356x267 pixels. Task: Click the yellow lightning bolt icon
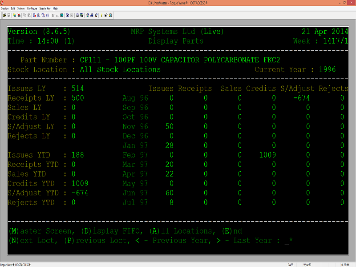click(102, 15)
